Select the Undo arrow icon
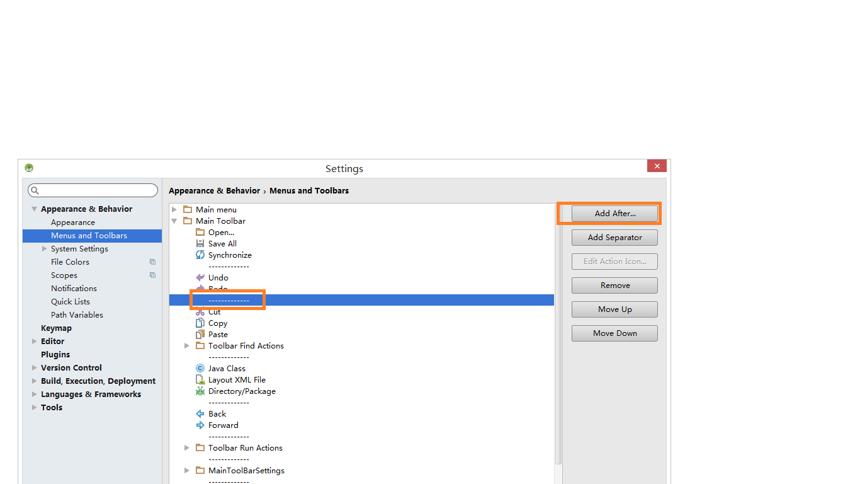Viewport: 860px width, 484px height. pos(200,277)
